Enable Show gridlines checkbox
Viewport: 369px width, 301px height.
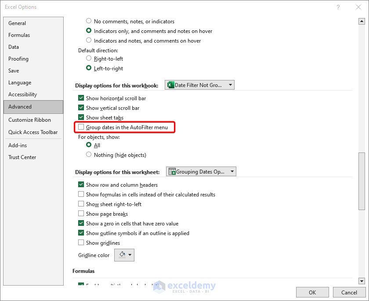coord(81,243)
